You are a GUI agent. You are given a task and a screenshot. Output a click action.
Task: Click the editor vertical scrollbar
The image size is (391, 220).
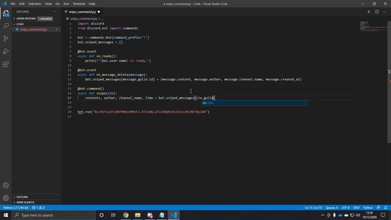pyautogui.click(x=389, y=82)
